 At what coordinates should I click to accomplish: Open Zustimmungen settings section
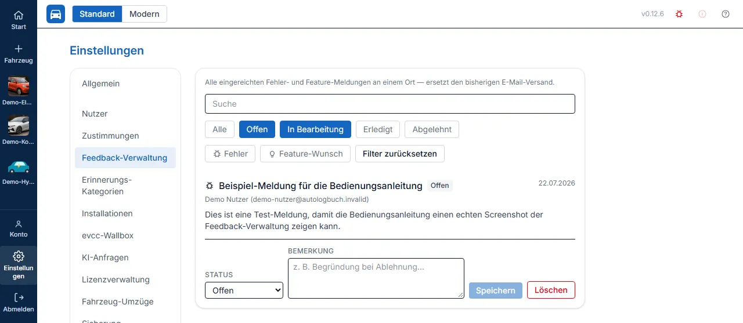(x=125, y=136)
